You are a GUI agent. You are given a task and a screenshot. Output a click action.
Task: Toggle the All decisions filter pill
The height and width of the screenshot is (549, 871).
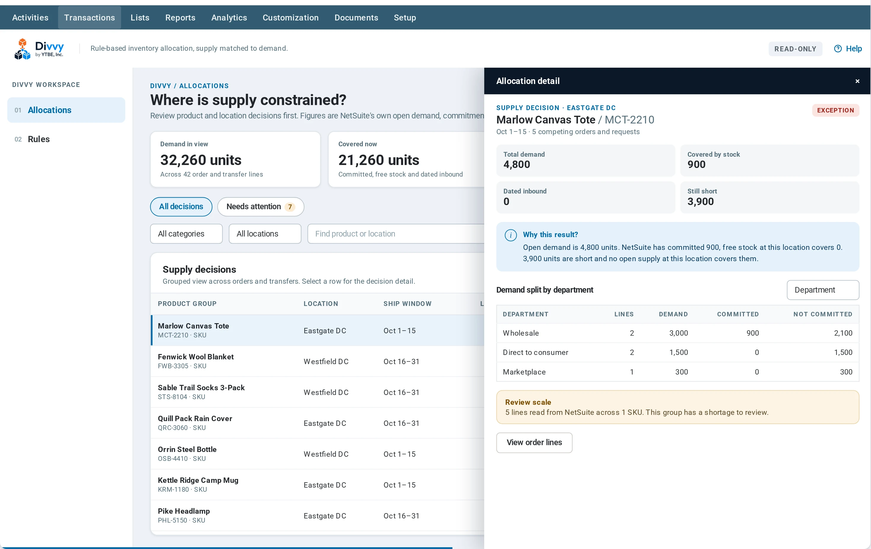[x=181, y=207]
